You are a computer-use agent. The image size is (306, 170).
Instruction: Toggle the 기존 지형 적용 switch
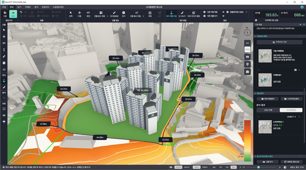[x=223, y=12]
